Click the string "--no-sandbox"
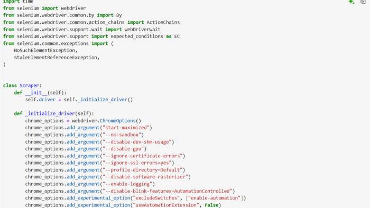 click(122, 135)
